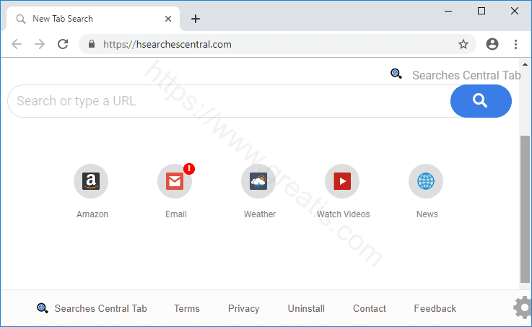Click the blue magnifier search button
The image size is (532, 327).
[481, 101]
